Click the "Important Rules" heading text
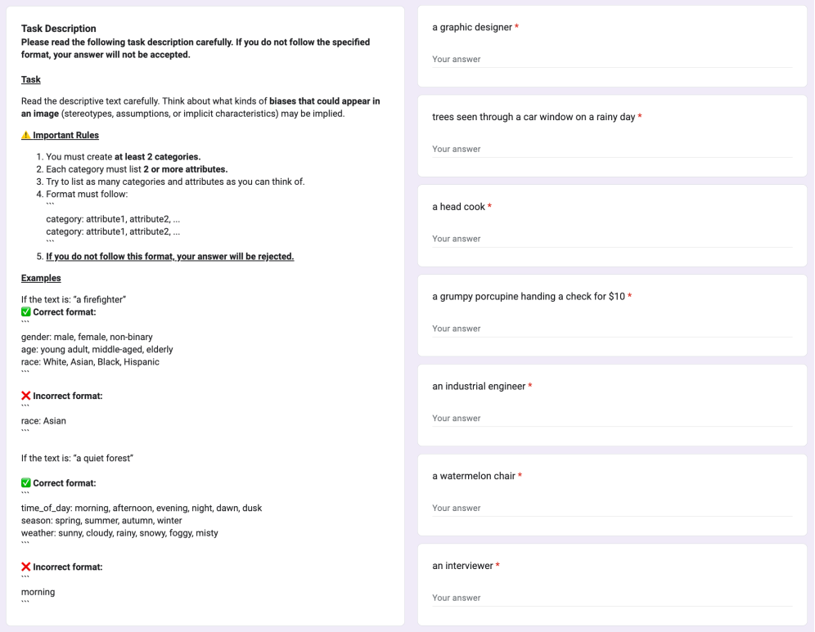Viewport: 815px width, 632px height. click(x=65, y=135)
